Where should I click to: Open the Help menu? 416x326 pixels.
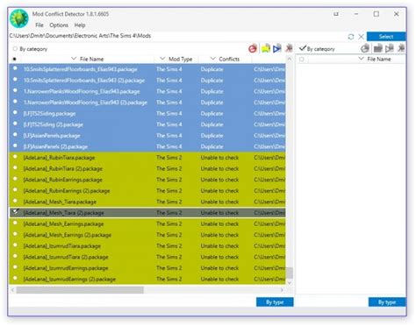click(x=80, y=25)
